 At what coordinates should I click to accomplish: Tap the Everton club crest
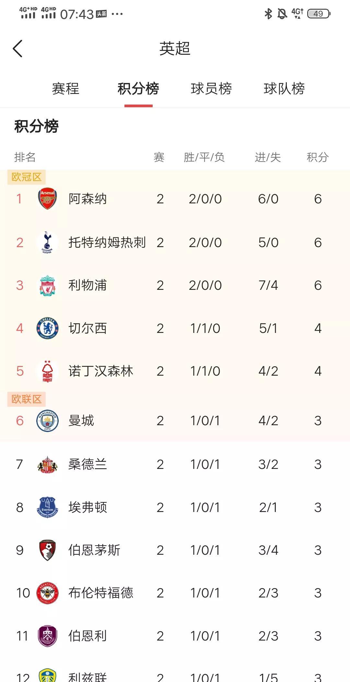47,507
